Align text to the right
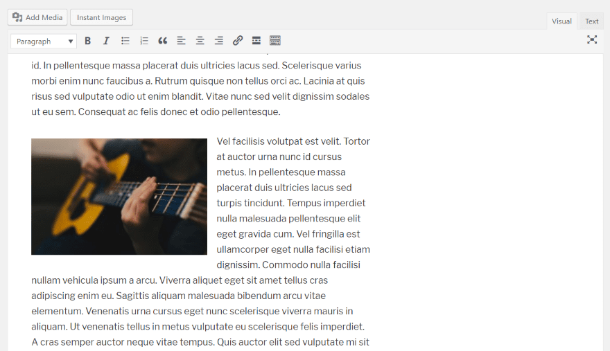Screen dimensions: 610x351 click(219, 41)
